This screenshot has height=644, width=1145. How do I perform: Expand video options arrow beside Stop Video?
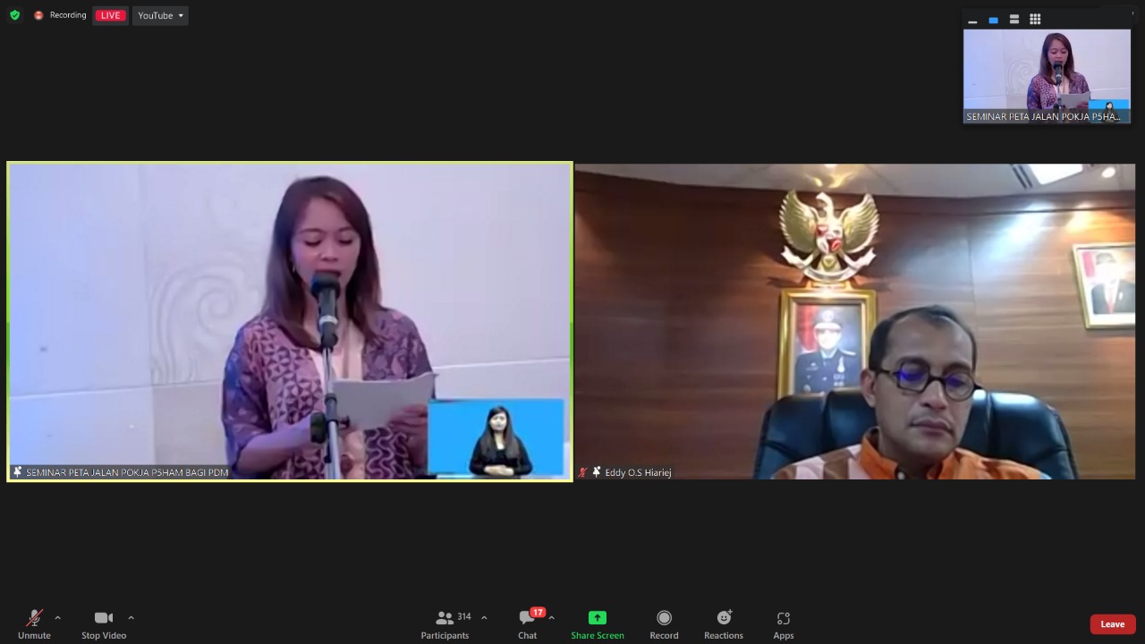[131, 617]
